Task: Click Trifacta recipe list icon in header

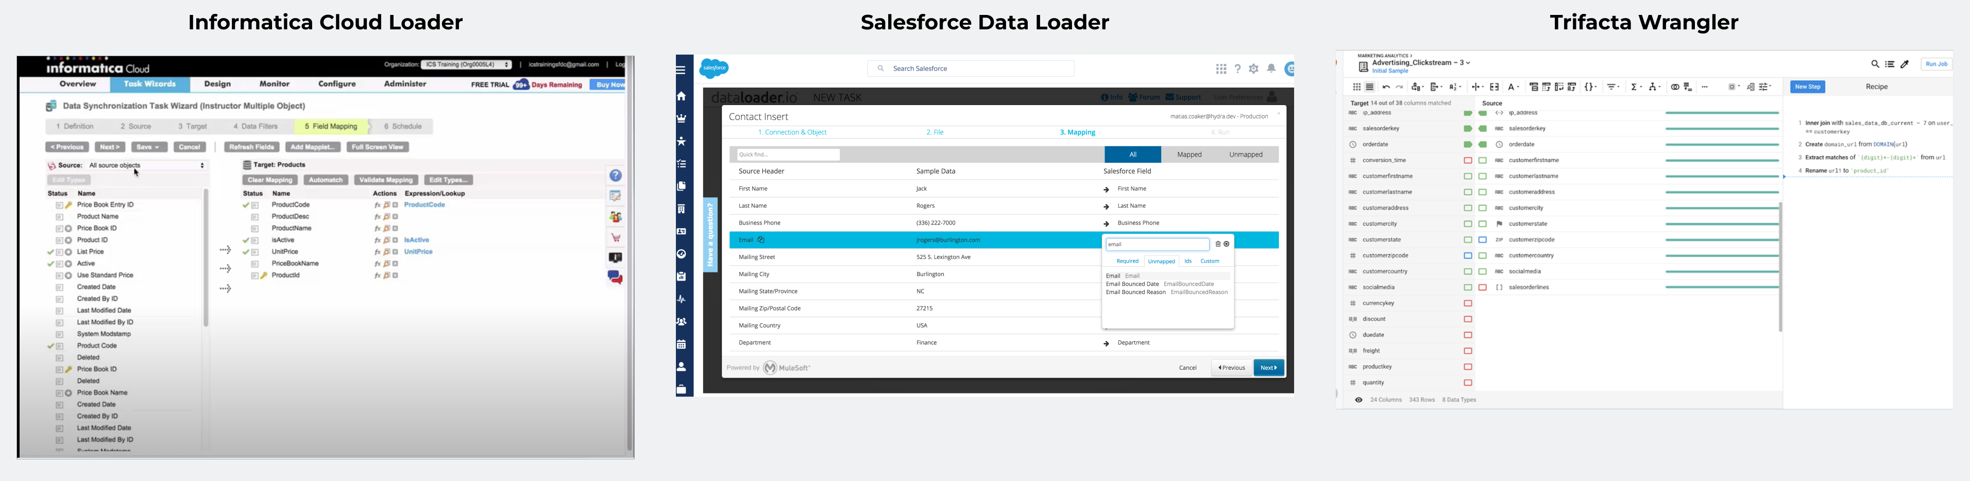Action: click(1890, 64)
